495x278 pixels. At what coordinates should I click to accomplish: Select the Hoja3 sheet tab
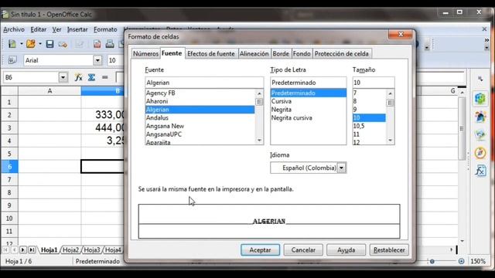point(92,250)
